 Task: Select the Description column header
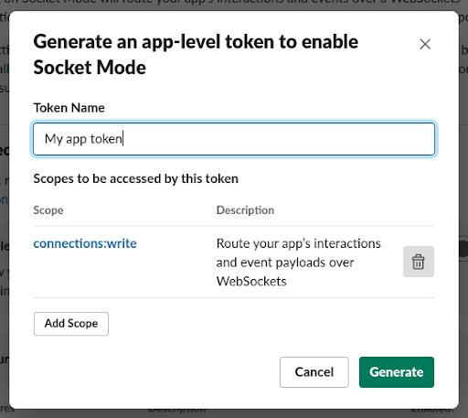coord(245,210)
